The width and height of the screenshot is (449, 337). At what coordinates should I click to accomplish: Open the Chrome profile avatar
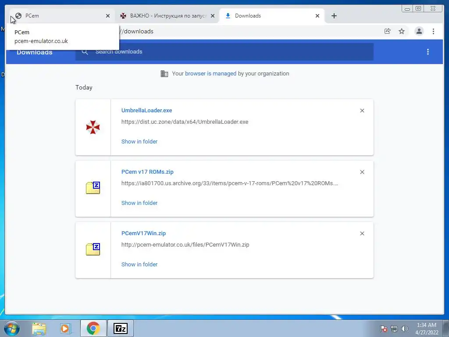pyautogui.click(x=419, y=31)
